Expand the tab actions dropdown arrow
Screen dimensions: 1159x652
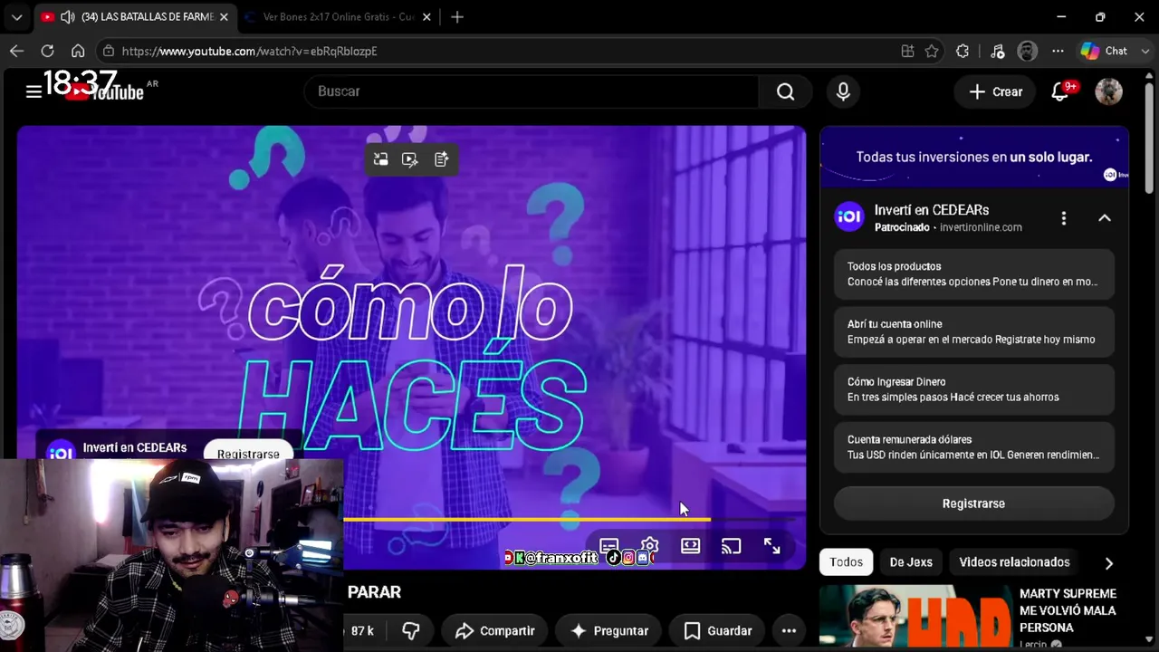(16, 17)
